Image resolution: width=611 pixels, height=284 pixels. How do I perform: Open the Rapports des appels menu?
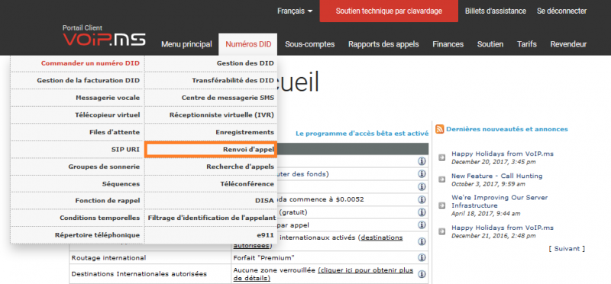click(x=383, y=44)
